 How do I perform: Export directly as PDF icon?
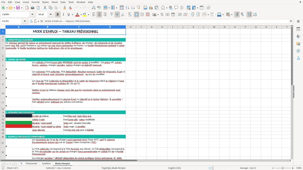point(27,8)
